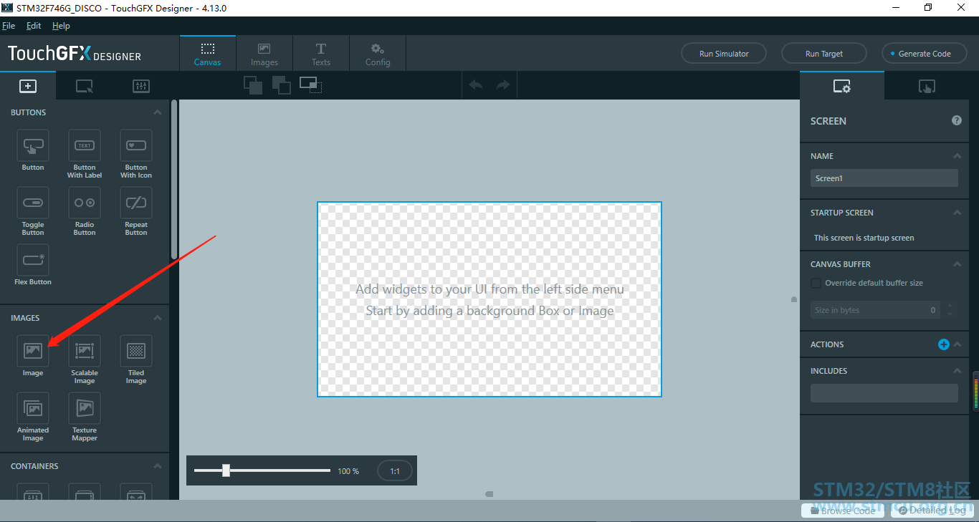Collapse the BUTTONS widget group
Viewport: 979px width, 522px height.
[158, 112]
